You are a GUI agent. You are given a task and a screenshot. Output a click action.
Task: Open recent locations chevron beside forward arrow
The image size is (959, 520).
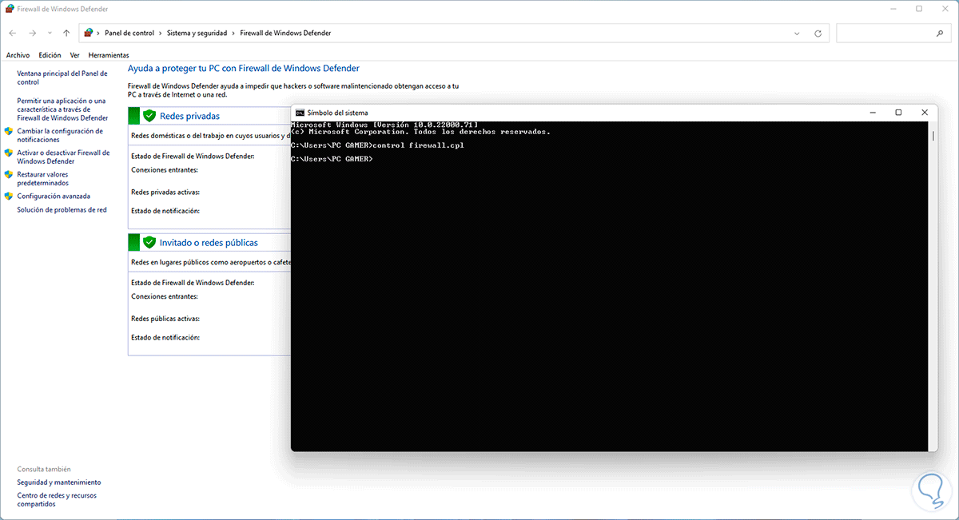pos(50,34)
